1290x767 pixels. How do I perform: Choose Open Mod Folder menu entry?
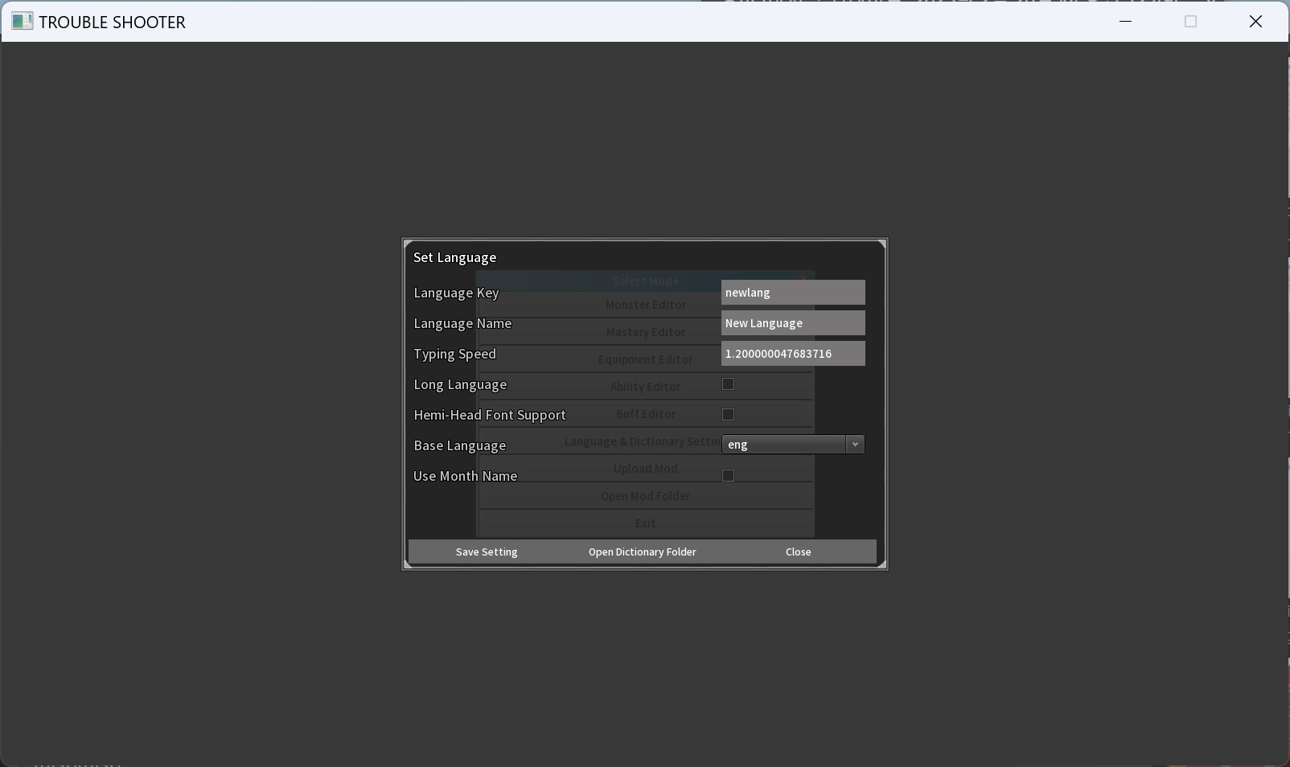(x=645, y=496)
